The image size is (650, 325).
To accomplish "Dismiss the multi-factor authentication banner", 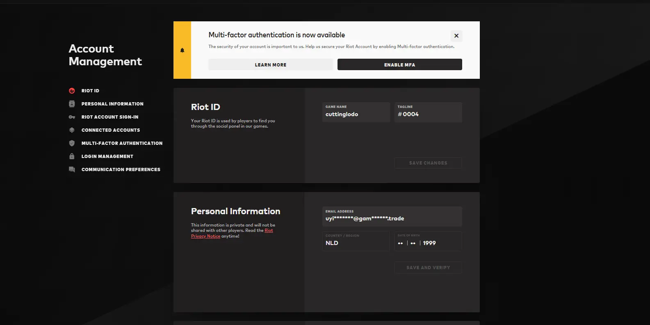I will (x=456, y=36).
